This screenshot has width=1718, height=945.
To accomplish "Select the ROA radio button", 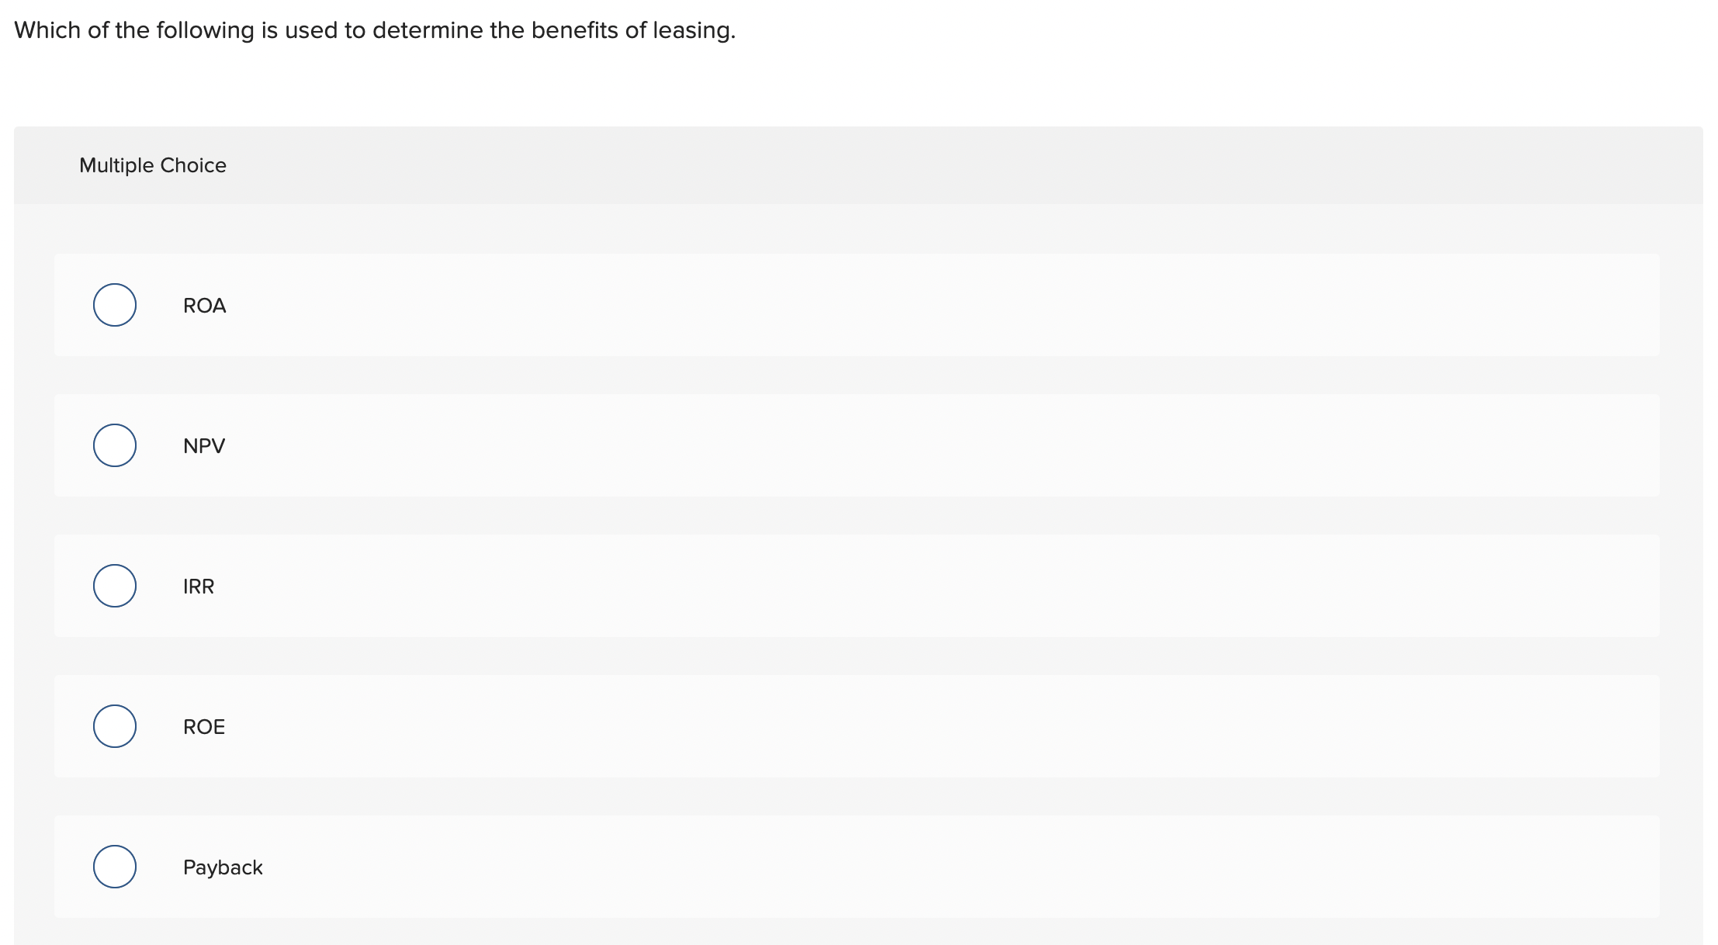I will [x=114, y=305].
